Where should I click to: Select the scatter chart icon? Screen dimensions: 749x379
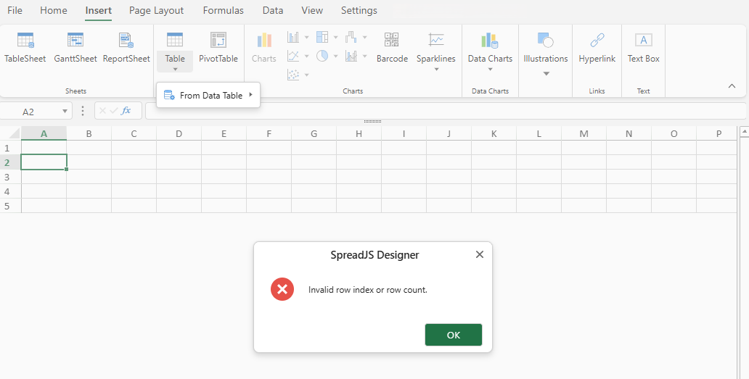click(x=293, y=75)
